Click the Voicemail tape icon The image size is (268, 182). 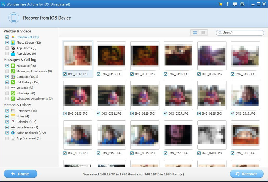(13, 88)
